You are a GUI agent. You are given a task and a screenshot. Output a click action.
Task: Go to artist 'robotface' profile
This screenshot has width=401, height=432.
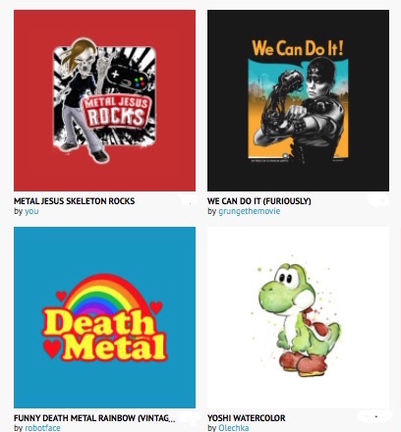[x=42, y=428]
